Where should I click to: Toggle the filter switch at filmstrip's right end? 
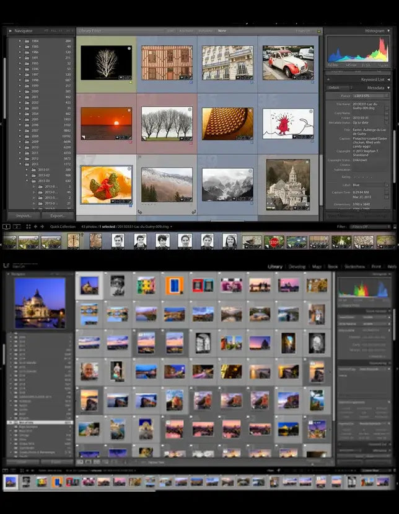click(x=395, y=227)
